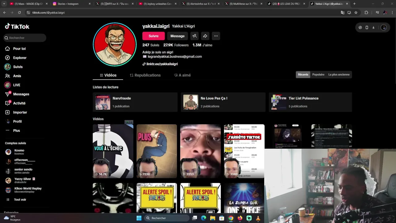
Task: Switch to the A aimé tab
Action: pos(183,75)
